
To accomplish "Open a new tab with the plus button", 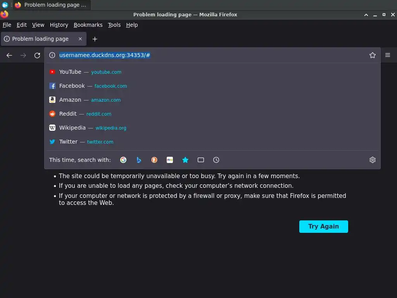I will (95, 39).
